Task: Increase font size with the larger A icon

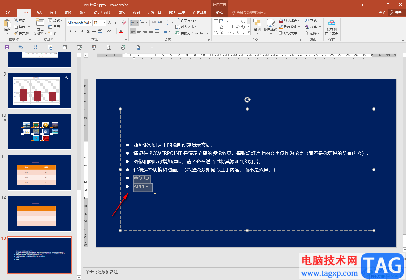Action: click(x=110, y=23)
